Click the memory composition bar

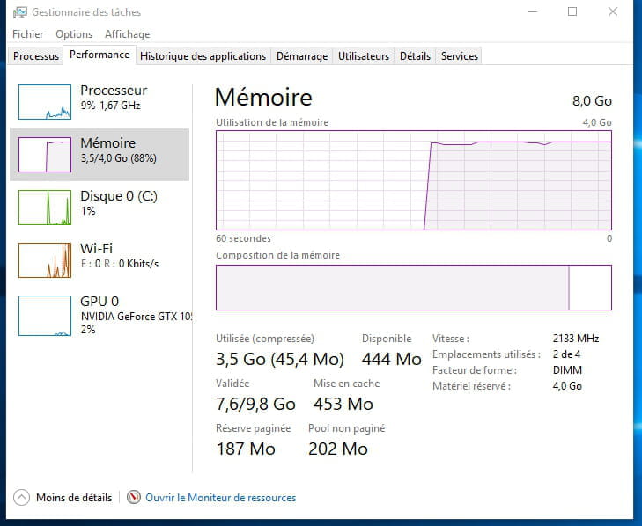pyautogui.click(x=413, y=288)
